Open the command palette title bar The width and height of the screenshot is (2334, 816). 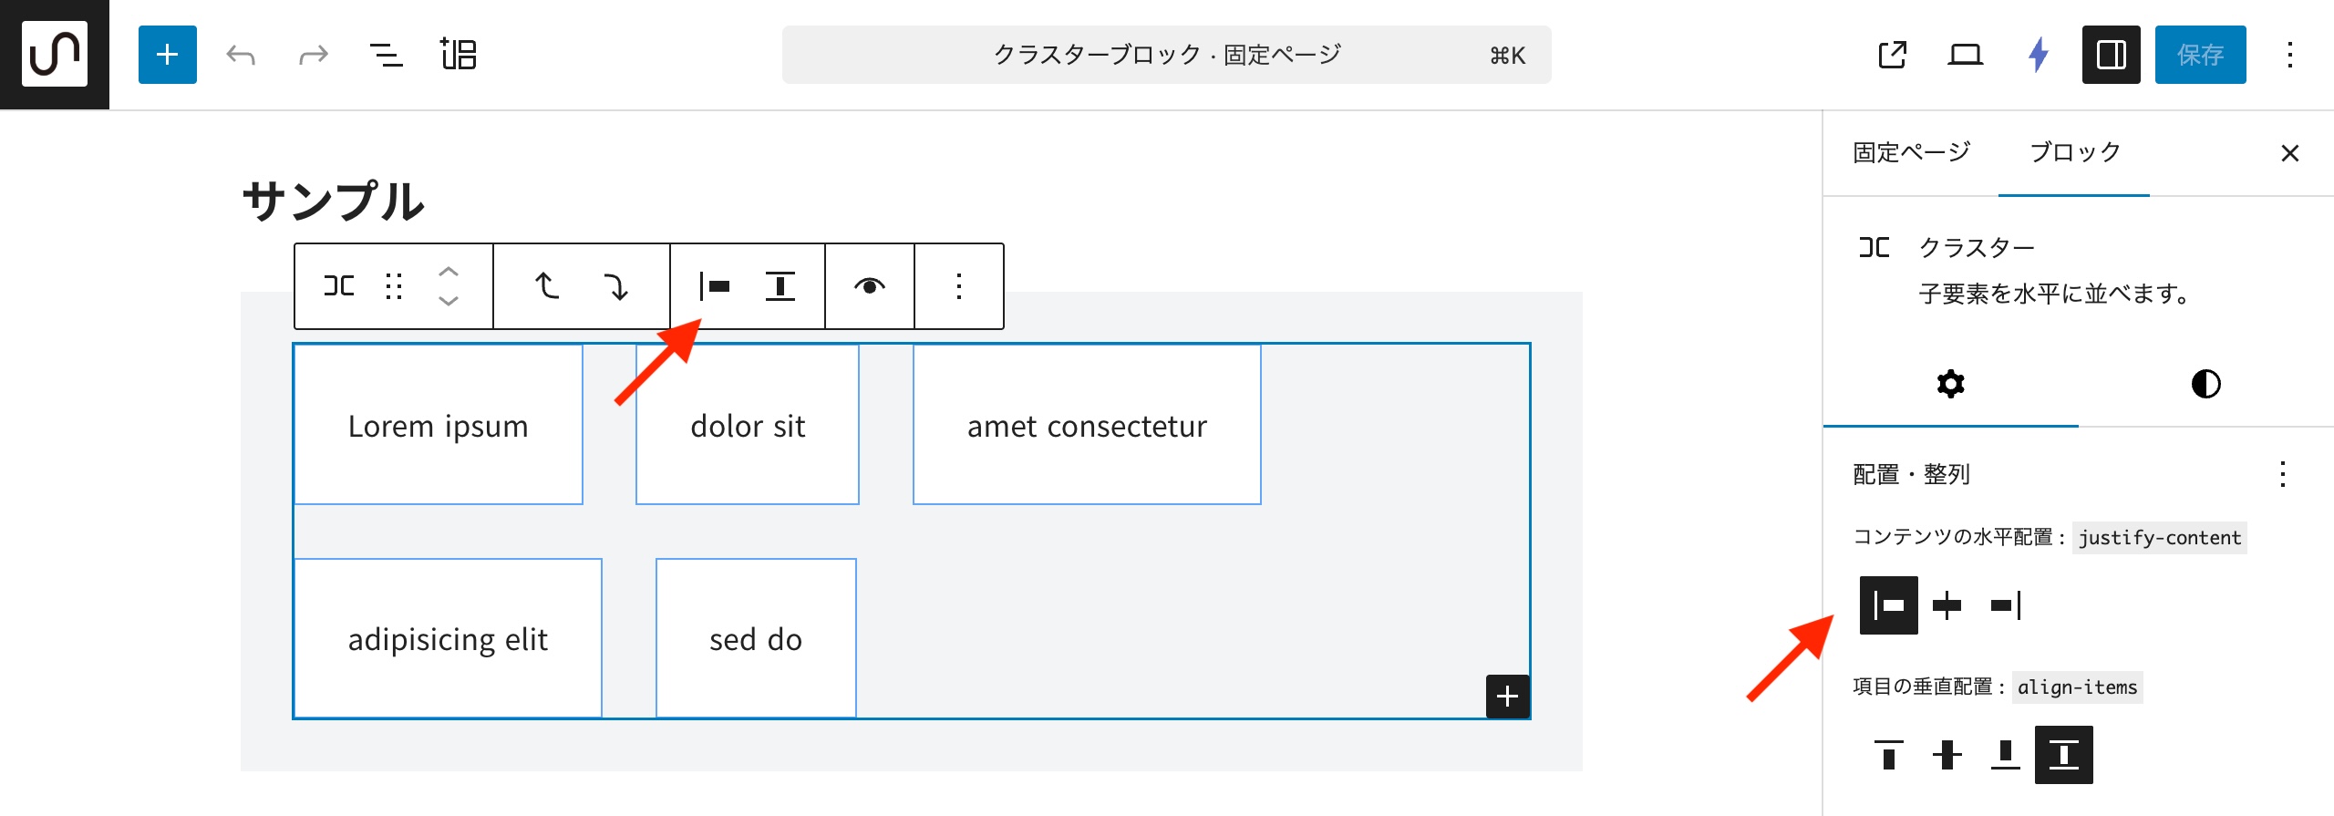coord(1166,55)
